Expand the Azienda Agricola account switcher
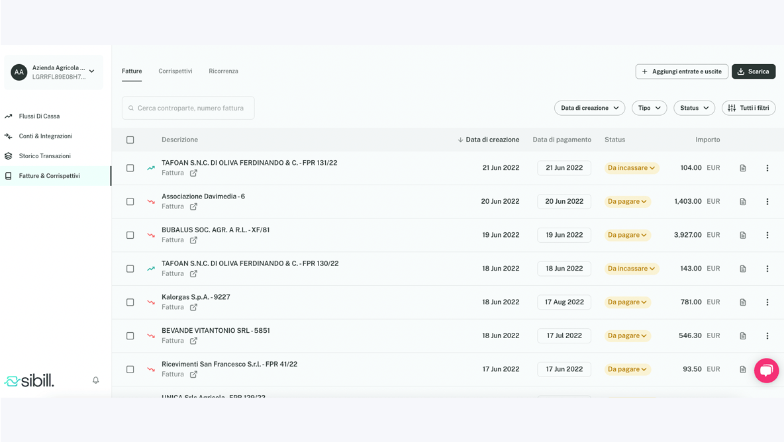The height and width of the screenshot is (442, 784). pyautogui.click(x=91, y=71)
